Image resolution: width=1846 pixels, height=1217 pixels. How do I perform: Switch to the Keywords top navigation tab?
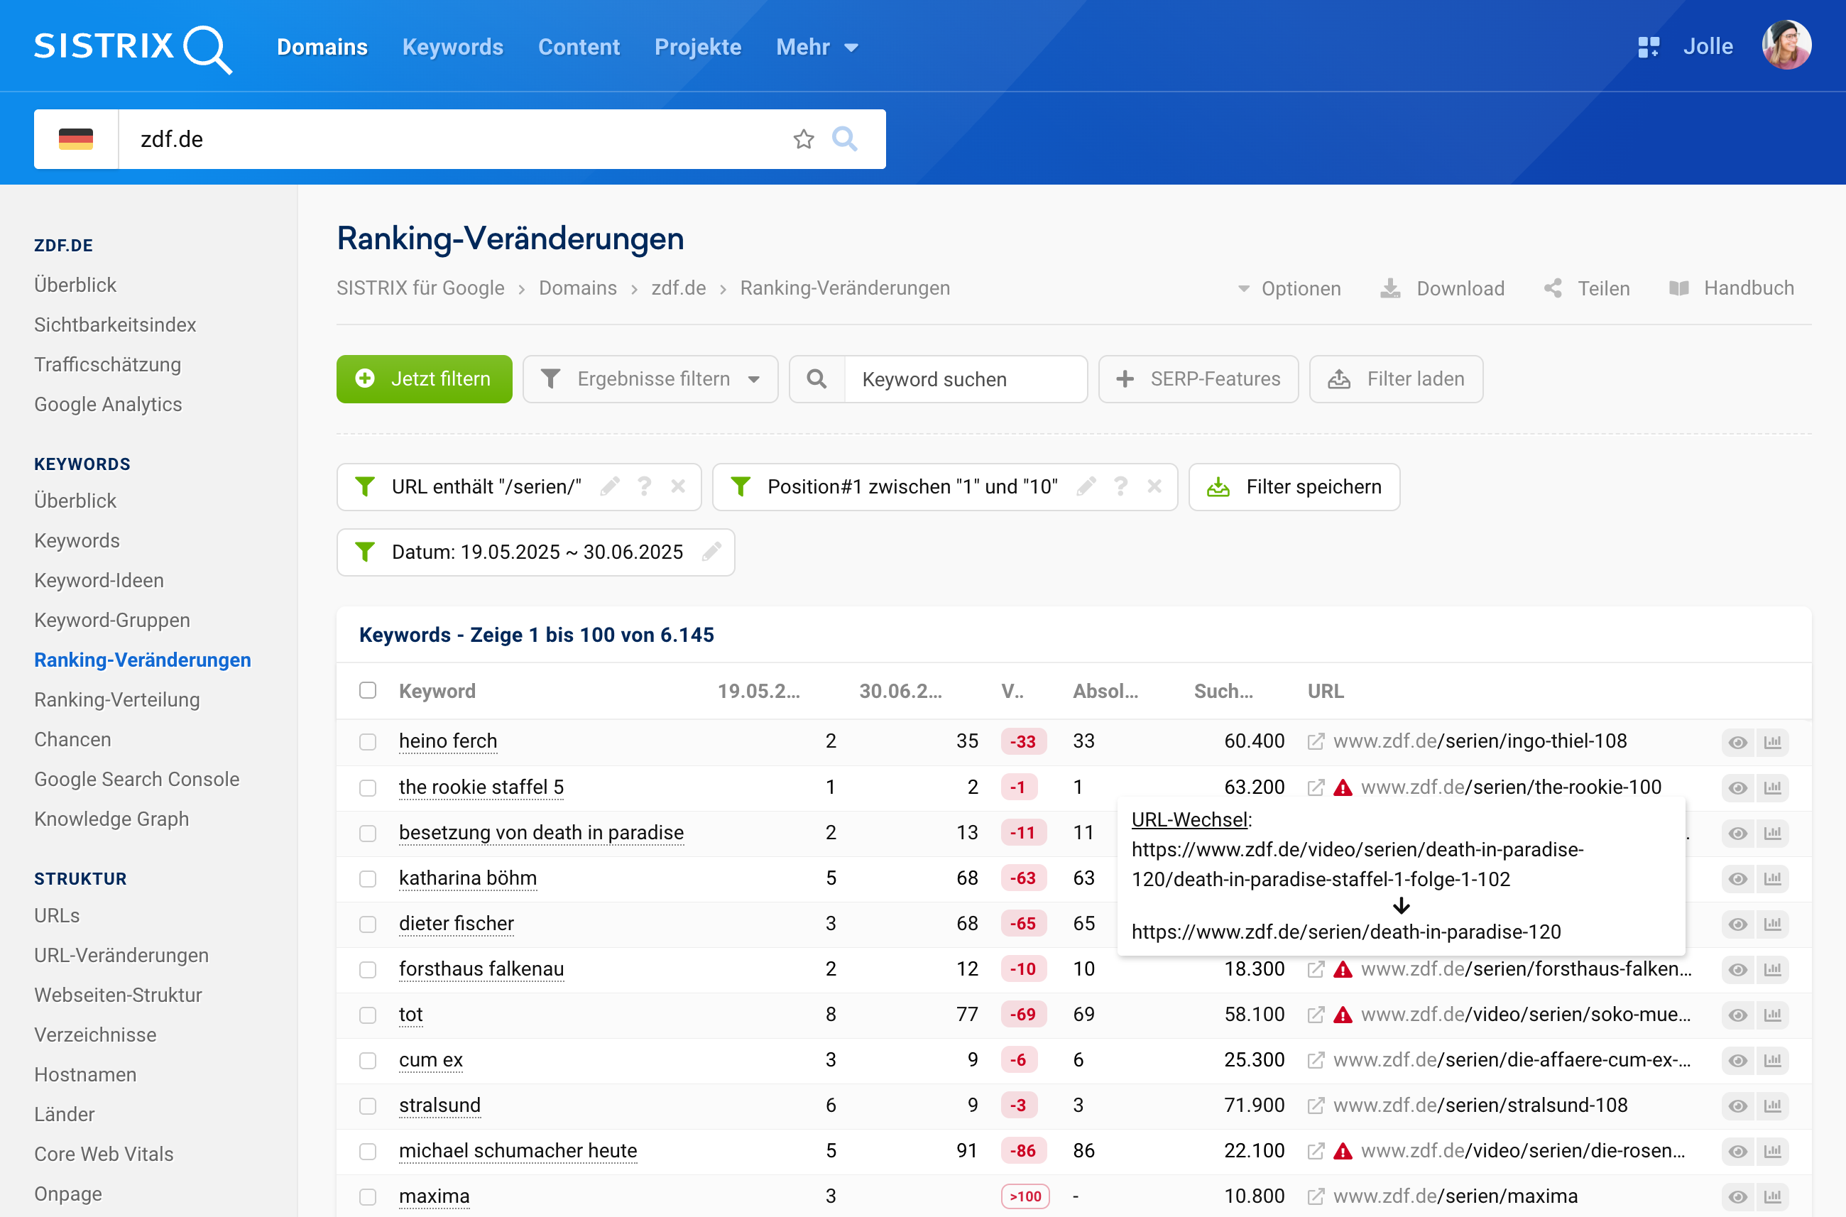[452, 48]
